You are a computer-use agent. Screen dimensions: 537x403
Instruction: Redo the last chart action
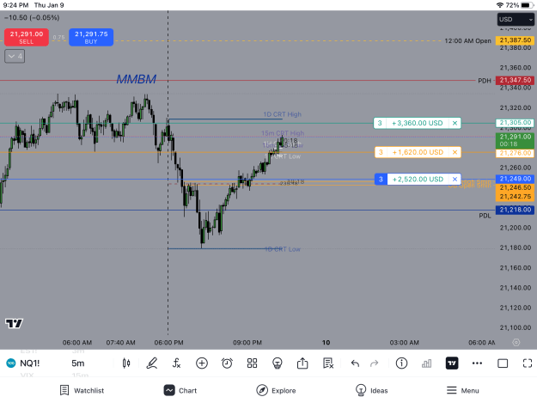[375, 363]
